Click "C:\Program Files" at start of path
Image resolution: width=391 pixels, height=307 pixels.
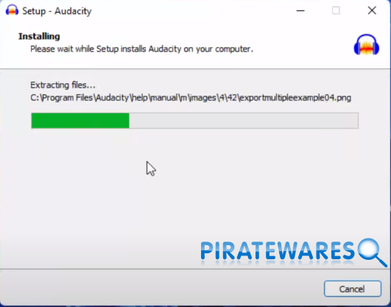(62, 98)
